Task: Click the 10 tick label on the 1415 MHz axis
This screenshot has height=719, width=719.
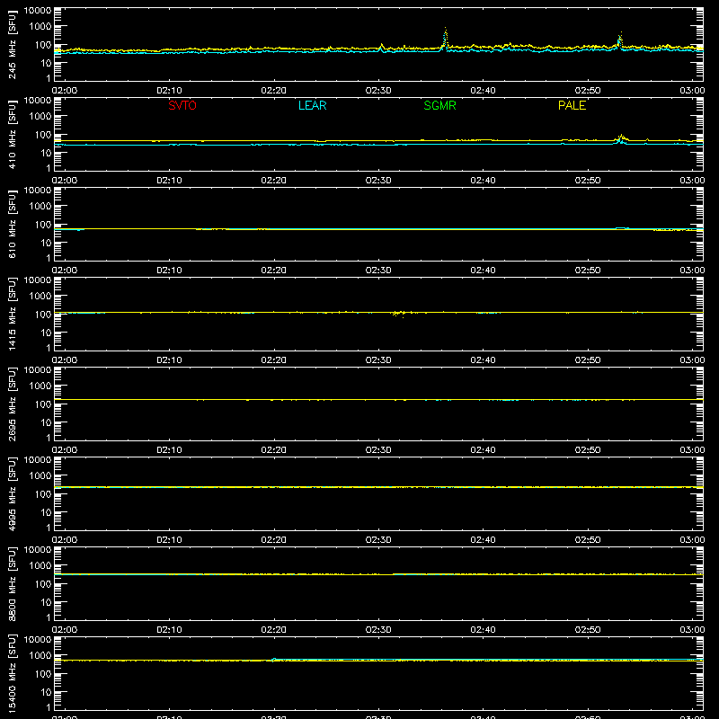Action: (46, 333)
